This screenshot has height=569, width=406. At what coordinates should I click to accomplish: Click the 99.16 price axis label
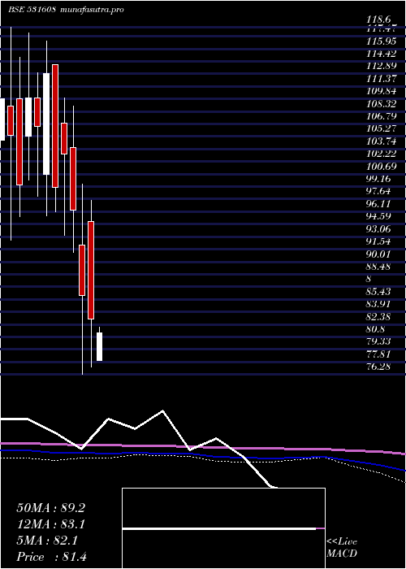click(x=379, y=180)
